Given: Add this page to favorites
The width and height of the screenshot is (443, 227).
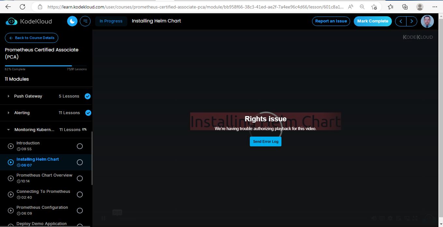Looking at the screenshot, I should 374,7.
